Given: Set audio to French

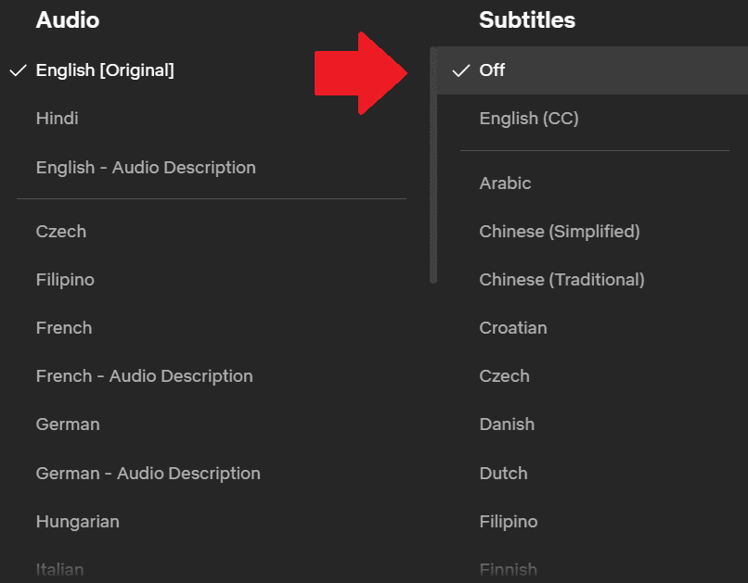Looking at the screenshot, I should [64, 328].
